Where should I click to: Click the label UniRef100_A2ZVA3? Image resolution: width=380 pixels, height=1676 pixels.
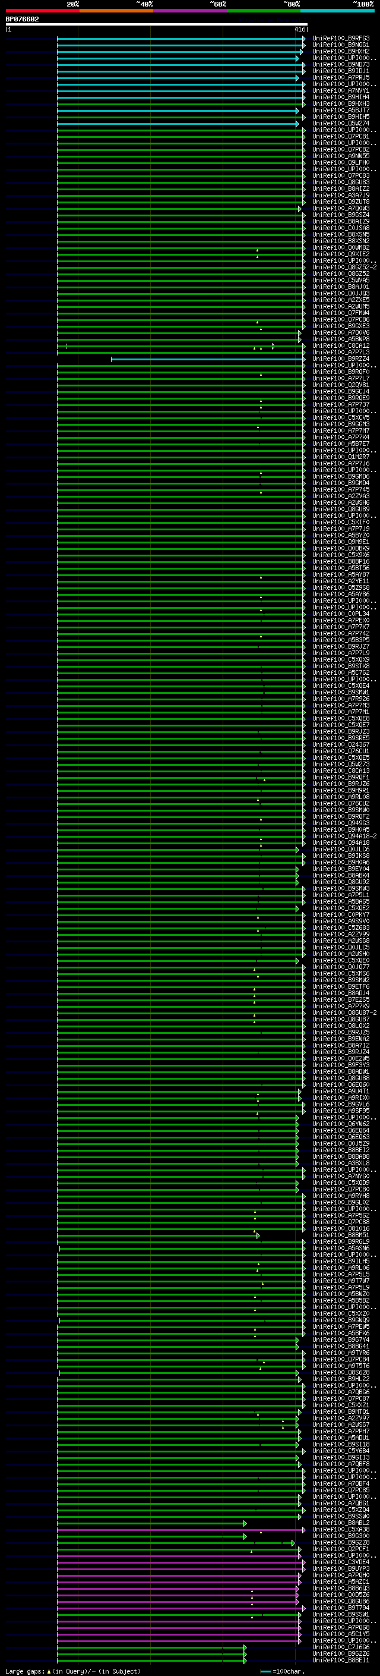point(340,496)
